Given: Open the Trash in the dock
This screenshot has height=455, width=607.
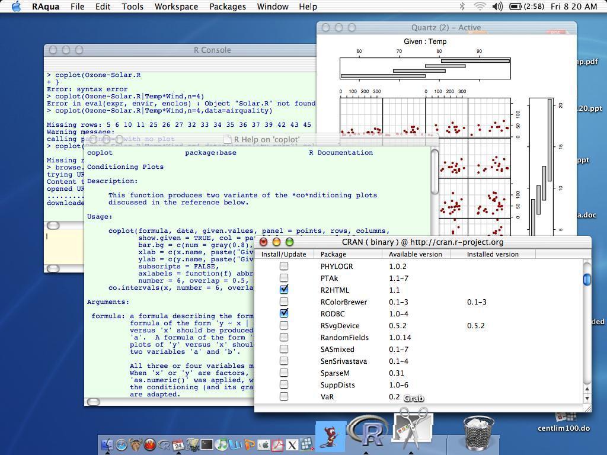Looking at the screenshot, I should coord(478,432).
